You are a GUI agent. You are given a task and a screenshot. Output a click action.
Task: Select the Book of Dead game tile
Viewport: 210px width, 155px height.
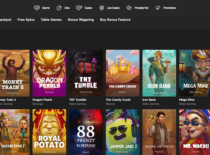[x=159, y=132]
